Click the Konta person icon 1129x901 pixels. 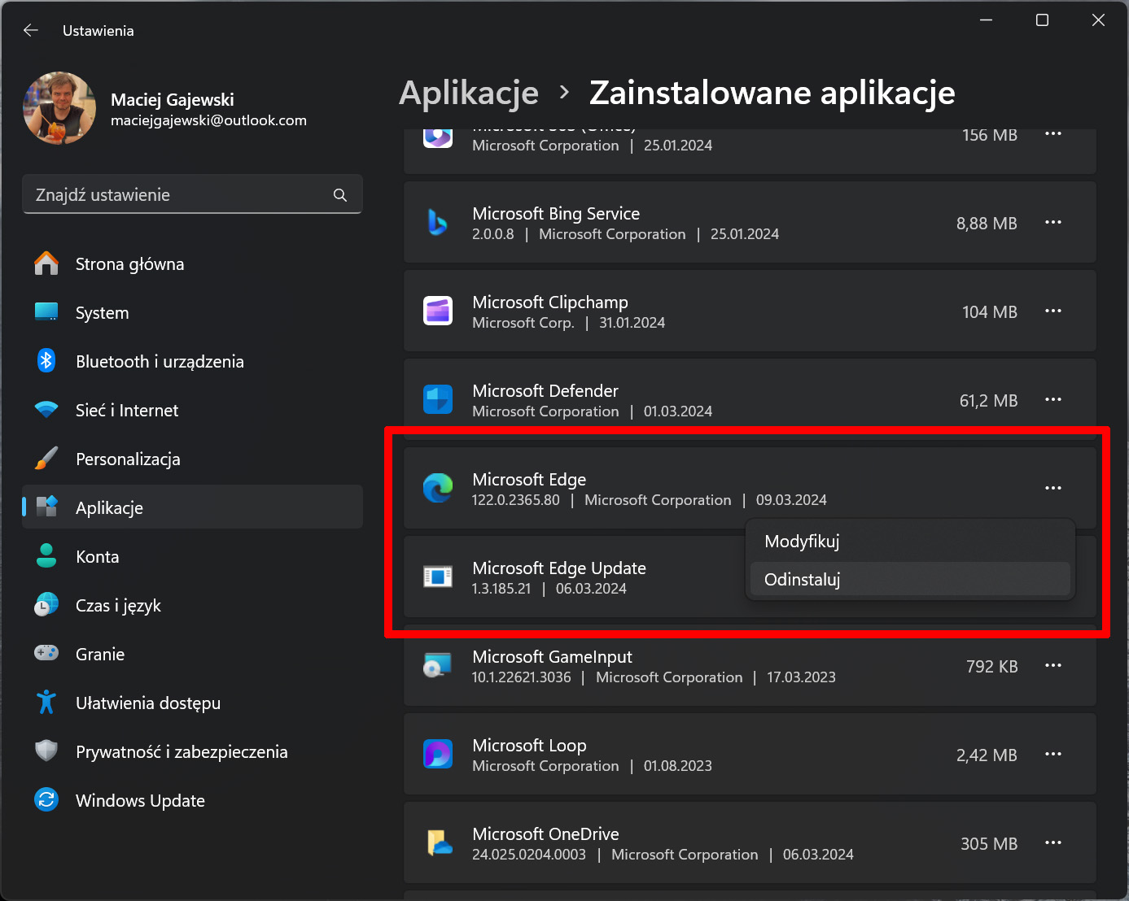point(46,556)
